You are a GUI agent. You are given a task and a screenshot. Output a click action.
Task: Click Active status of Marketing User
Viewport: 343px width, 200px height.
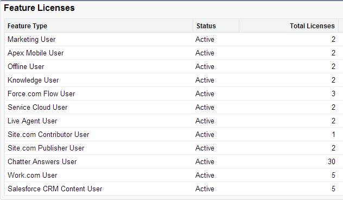pos(205,40)
